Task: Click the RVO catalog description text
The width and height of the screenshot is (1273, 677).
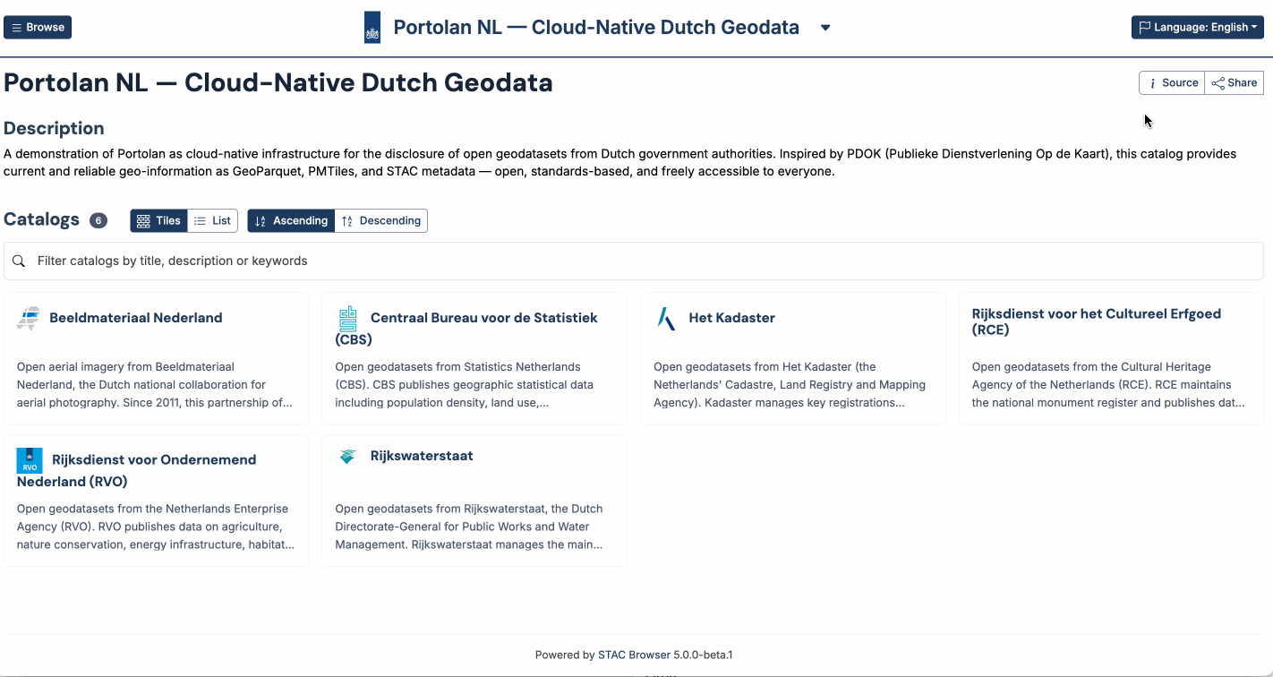Action: (156, 527)
